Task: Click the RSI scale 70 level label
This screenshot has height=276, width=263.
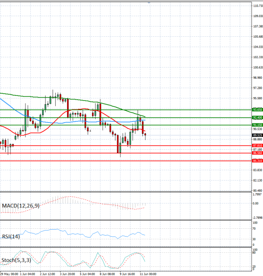Action: click(254, 229)
